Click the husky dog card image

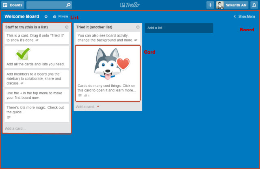coord(112,64)
